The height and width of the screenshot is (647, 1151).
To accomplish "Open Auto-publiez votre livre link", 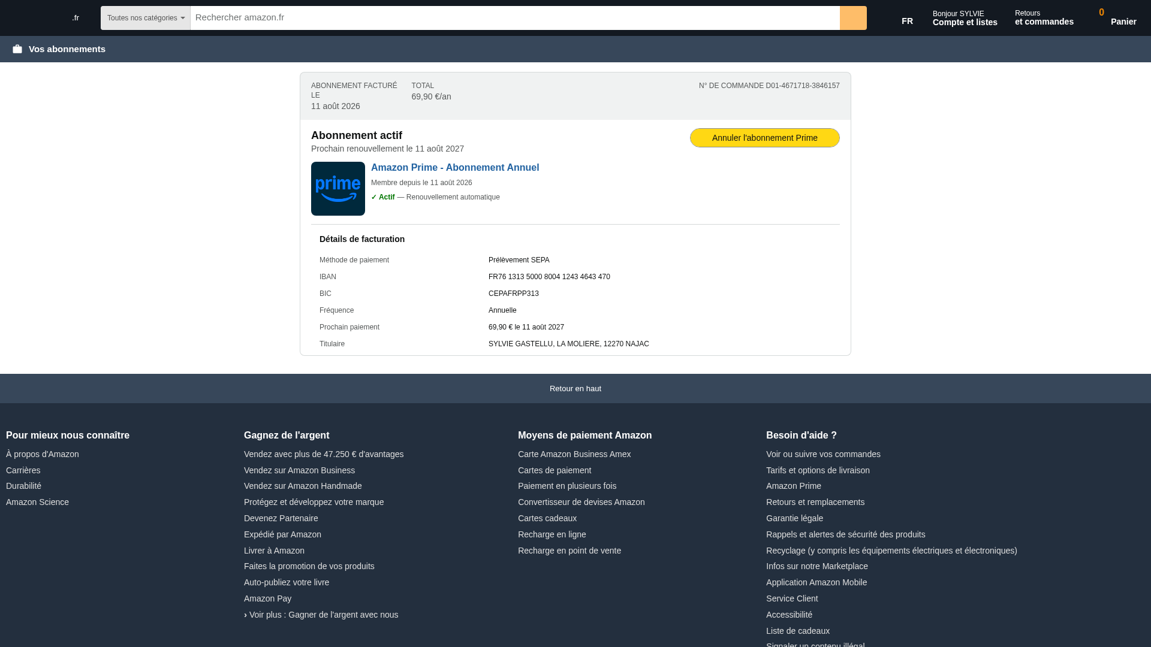I will coord(287,582).
